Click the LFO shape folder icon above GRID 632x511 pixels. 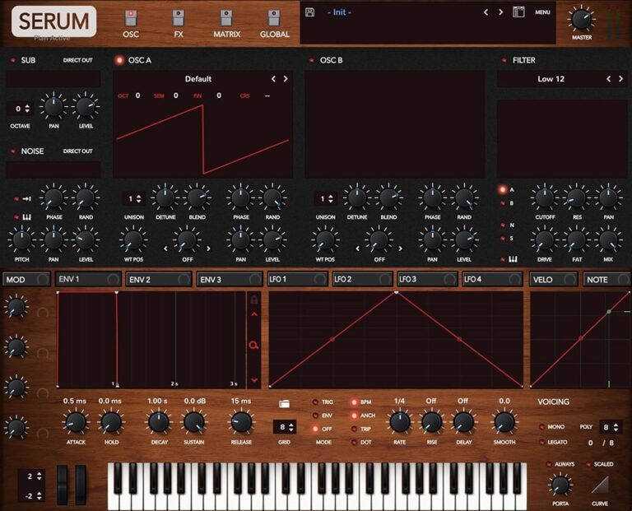tap(284, 403)
